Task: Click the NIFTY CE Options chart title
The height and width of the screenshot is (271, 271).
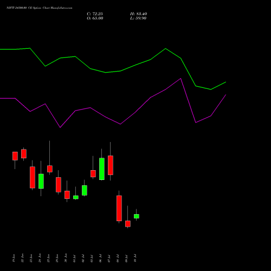Action: [x=39, y=8]
